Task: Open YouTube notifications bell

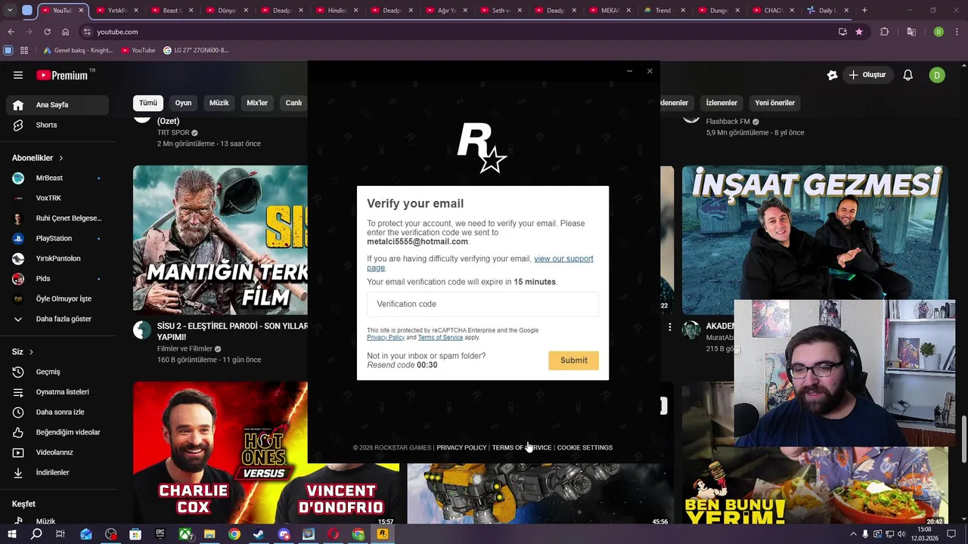Action: click(908, 75)
